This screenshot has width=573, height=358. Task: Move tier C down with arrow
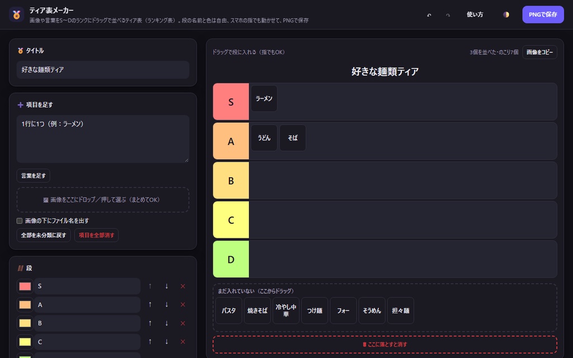(167, 342)
